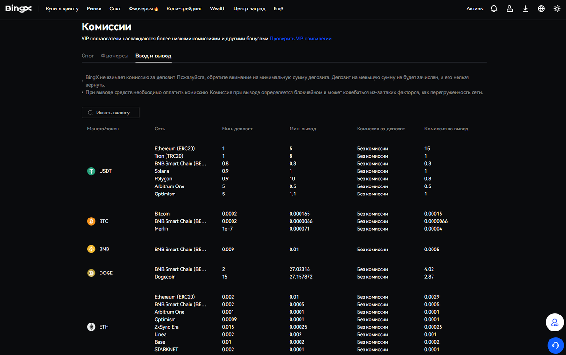Click the ETH coin icon
The width and height of the screenshot is (566, 355).
(91, 327)
